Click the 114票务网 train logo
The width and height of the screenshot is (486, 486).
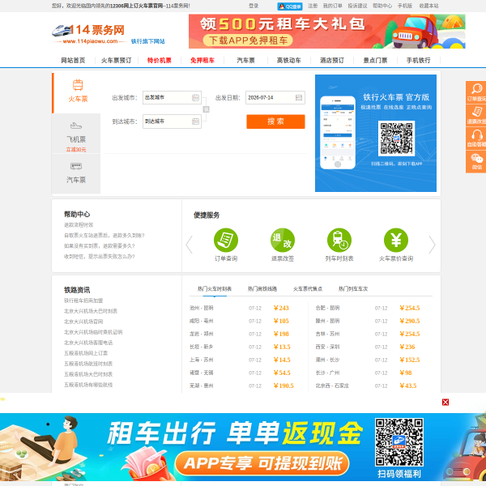[88, 34]
